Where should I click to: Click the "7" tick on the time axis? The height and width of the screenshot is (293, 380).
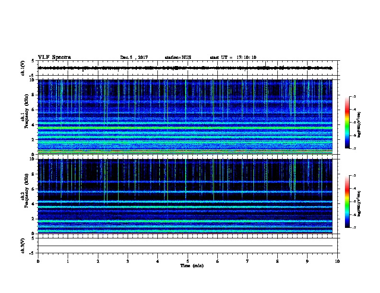tap(248, 261)
